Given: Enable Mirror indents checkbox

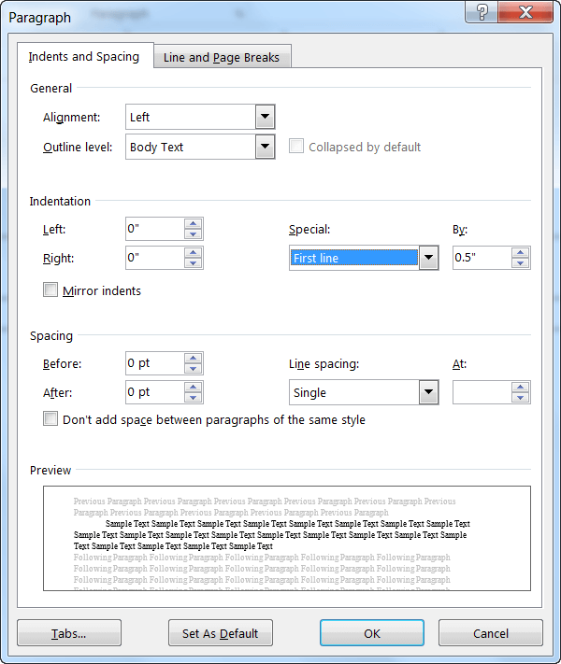Looking at the screenshot, I should (50, 290).
